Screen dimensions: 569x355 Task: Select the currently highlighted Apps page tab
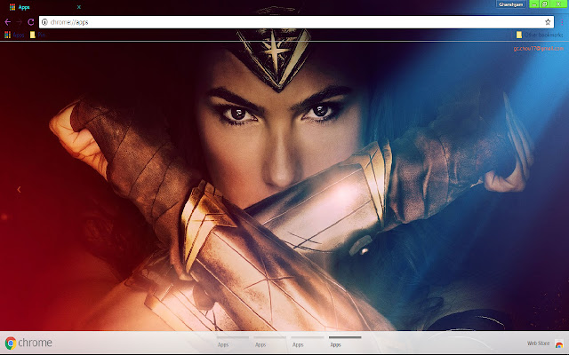(x=345, y=342)
